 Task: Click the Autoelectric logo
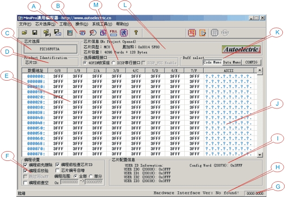coord(241,50)
